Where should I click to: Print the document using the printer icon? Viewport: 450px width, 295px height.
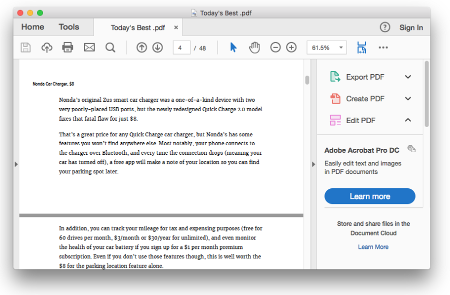click(67, 48)
